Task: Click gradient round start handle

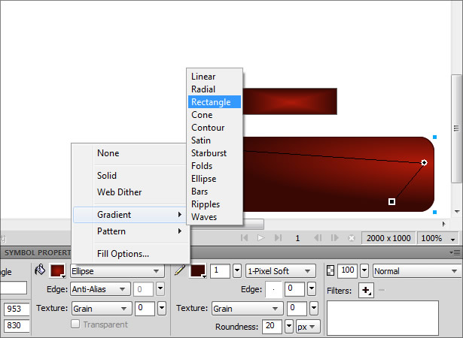Action: pos(424,163)
